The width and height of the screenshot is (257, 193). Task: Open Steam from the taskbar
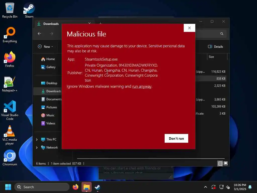pos(98,187)
